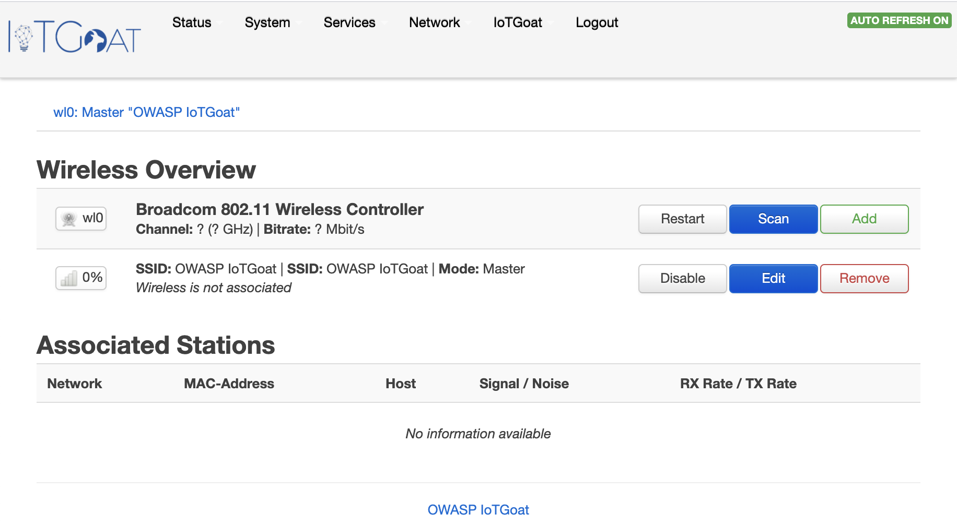
Task: Click the IoTGoat logo
Action: tap(75, 37)
